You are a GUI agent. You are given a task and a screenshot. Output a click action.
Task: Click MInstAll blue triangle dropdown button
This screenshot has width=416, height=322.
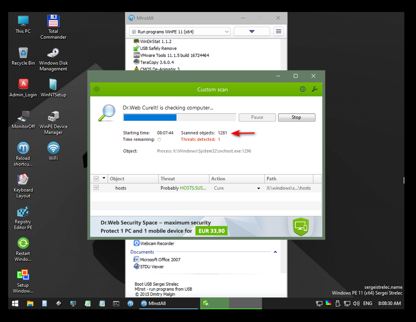(x=252, y=31)
